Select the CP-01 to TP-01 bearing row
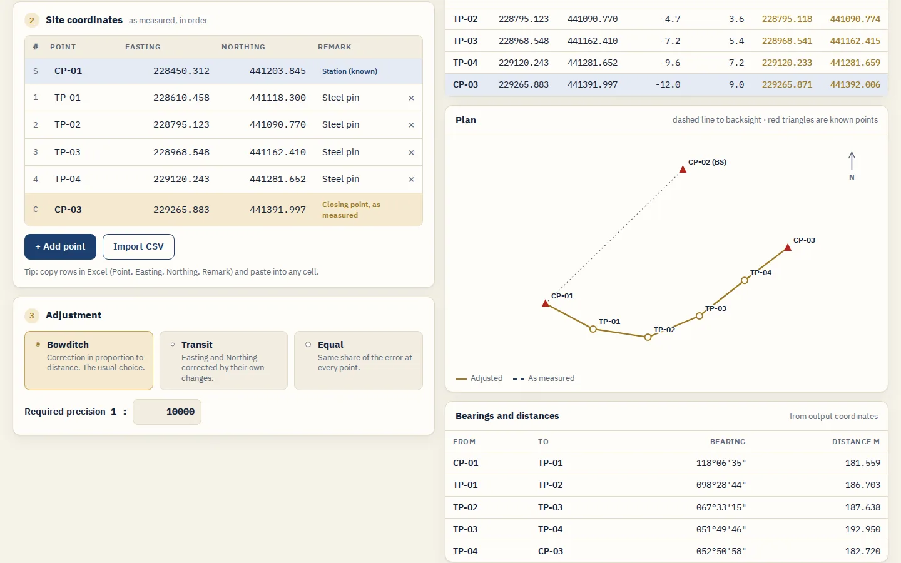 (666, 463)
